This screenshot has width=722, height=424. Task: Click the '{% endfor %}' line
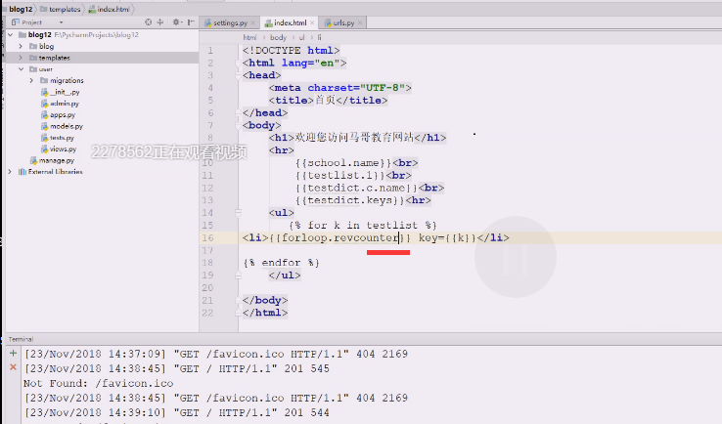click(x=281, y=263)
